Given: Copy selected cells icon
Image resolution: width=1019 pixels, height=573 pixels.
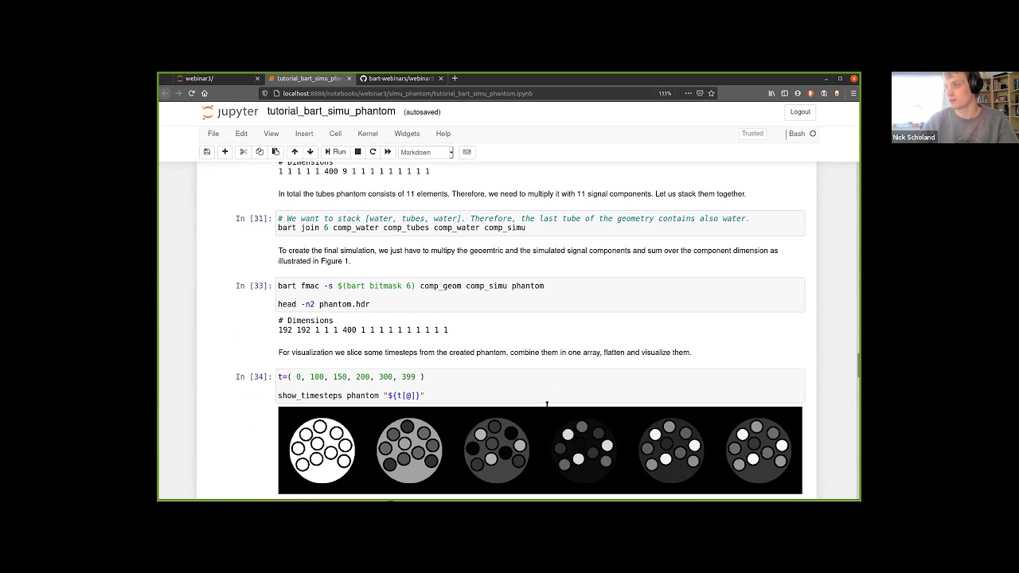Looking at the screenshot, I should pyautogui.click(x=260, y=152).
